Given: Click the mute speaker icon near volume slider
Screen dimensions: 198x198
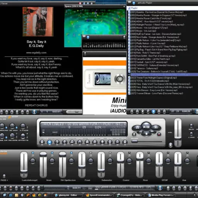Looking at the screenshot, I should (x=171, y=145).
